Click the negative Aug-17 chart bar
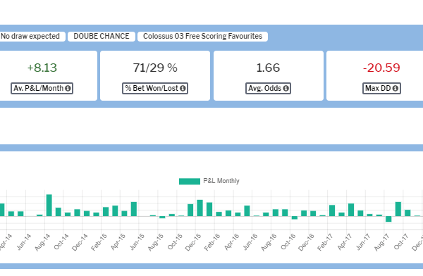 tap(388, 219)
